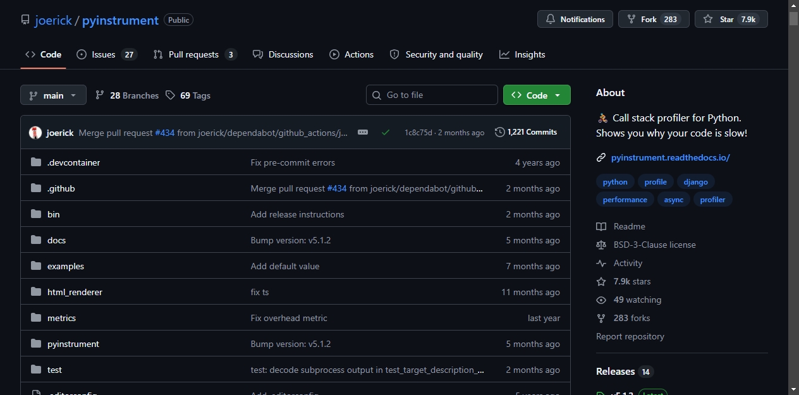This screenshot has height=395, width=799.
Task: Click the Go to file search field
Action: coord(432,95)
